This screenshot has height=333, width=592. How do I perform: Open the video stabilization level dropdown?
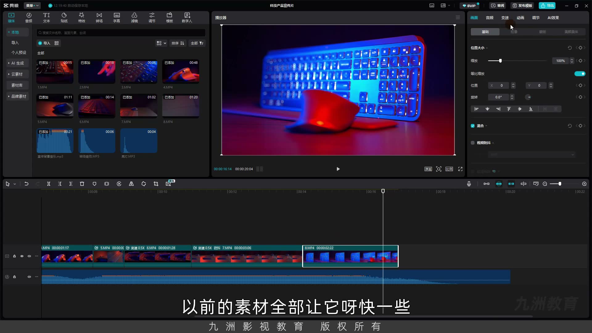(x=532, y=154)
